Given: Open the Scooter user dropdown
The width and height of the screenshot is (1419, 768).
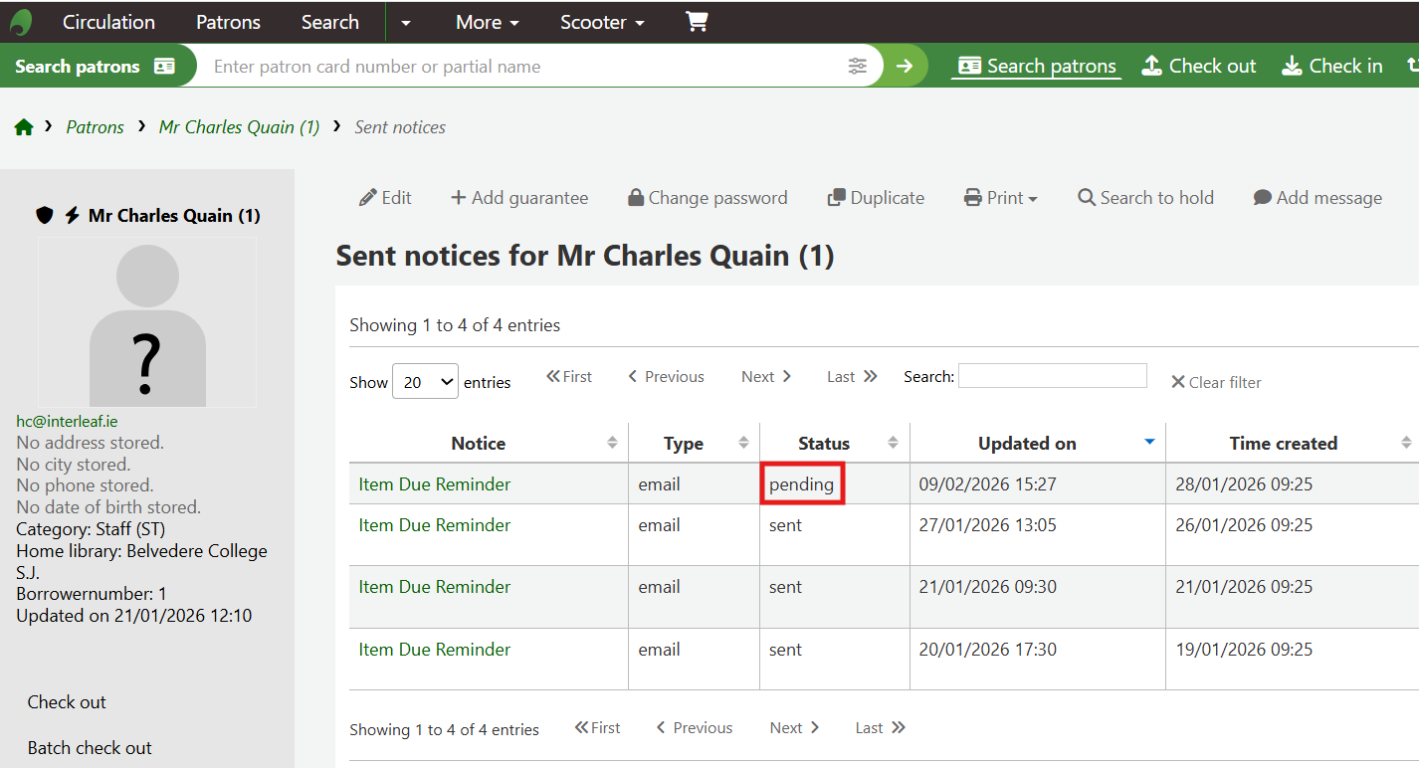Looking at the screenshot, I should click(x=602, y=22).
